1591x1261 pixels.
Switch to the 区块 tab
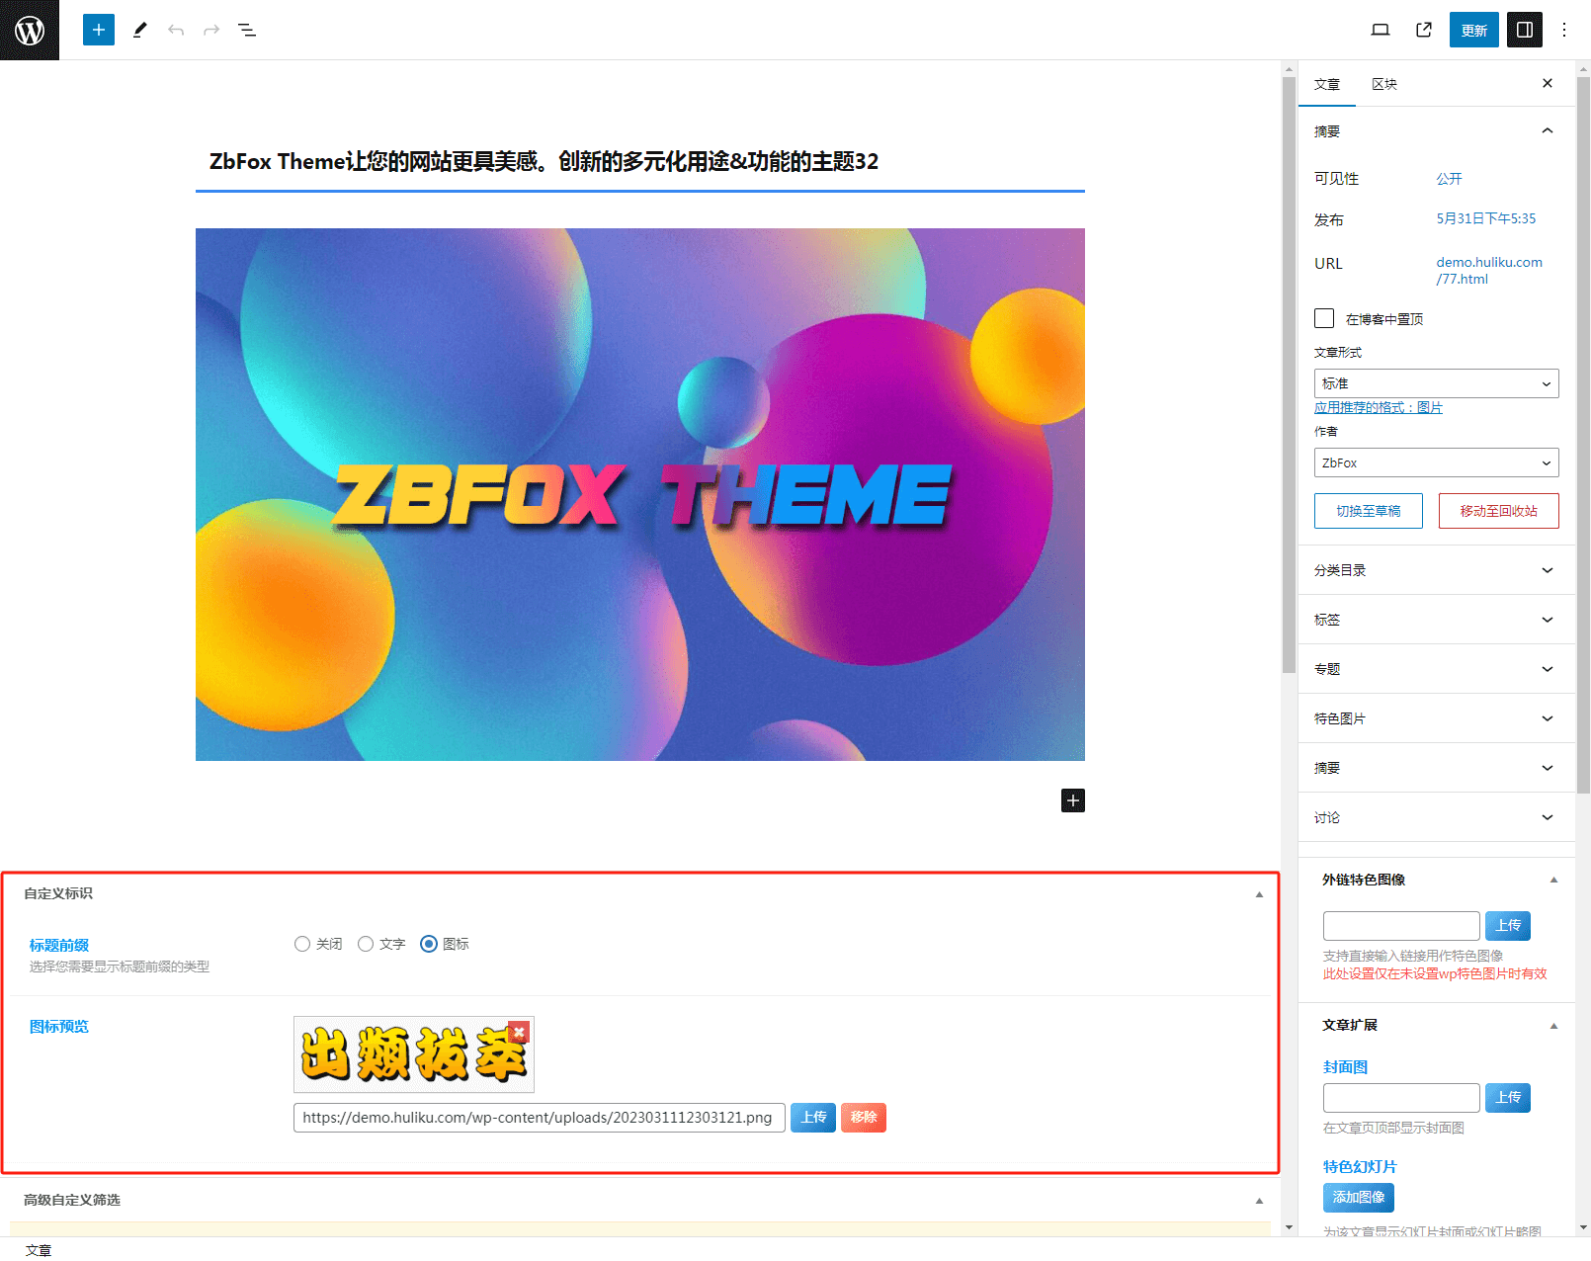(1384, 84)
